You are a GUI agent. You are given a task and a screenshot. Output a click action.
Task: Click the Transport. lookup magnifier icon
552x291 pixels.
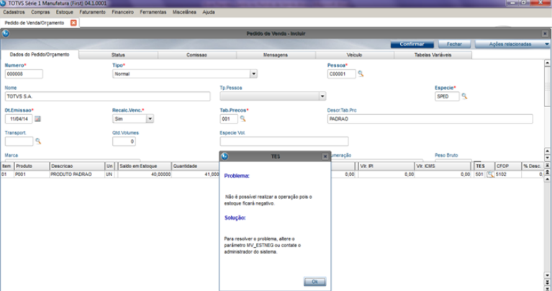click(x=38, y=141)
